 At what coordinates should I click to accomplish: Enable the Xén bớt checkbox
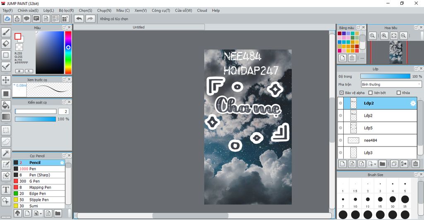[371, 93]
